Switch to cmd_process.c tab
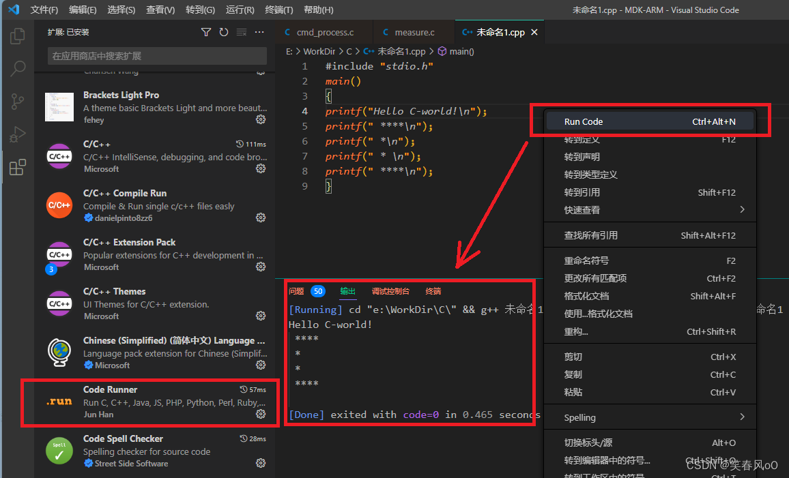Screen dimensions: 789x478 pos(325,32)
